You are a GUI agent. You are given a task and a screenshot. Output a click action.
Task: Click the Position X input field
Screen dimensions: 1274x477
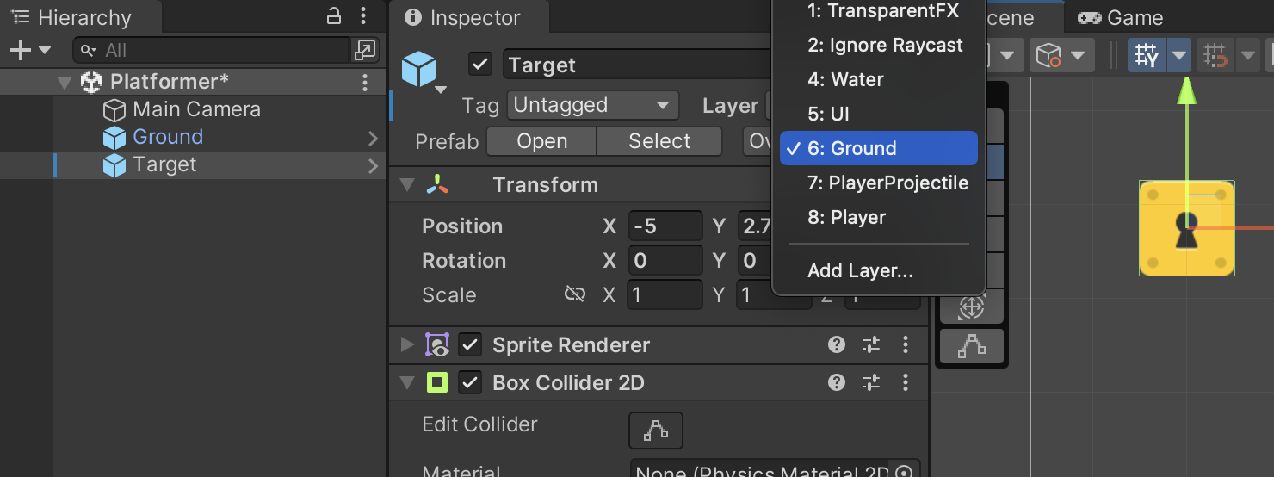[664, 226]
